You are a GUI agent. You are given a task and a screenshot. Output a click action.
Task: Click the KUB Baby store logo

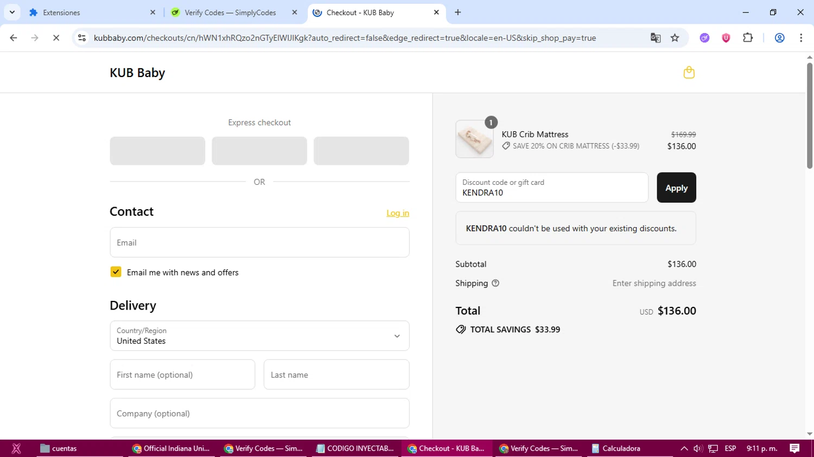(x=137, y=73)
